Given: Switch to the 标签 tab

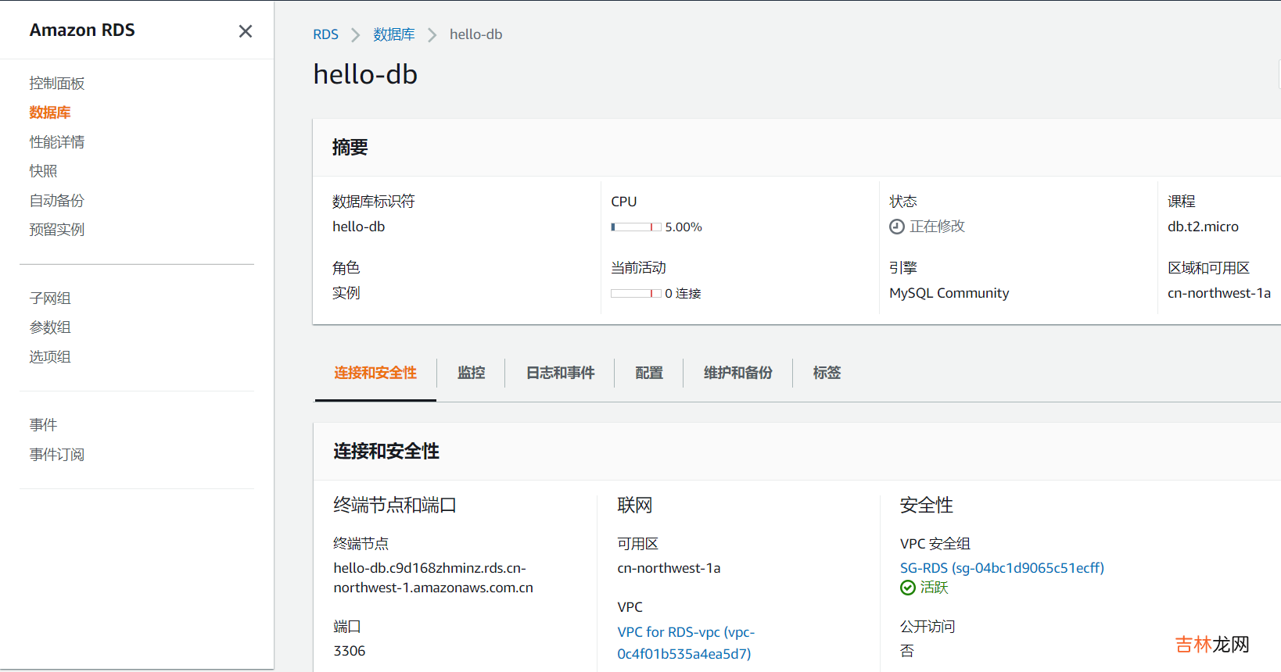Looking at the screenshot, I should tap(827, 373).
